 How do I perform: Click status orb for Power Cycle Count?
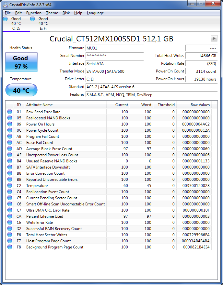coord(10,130)
